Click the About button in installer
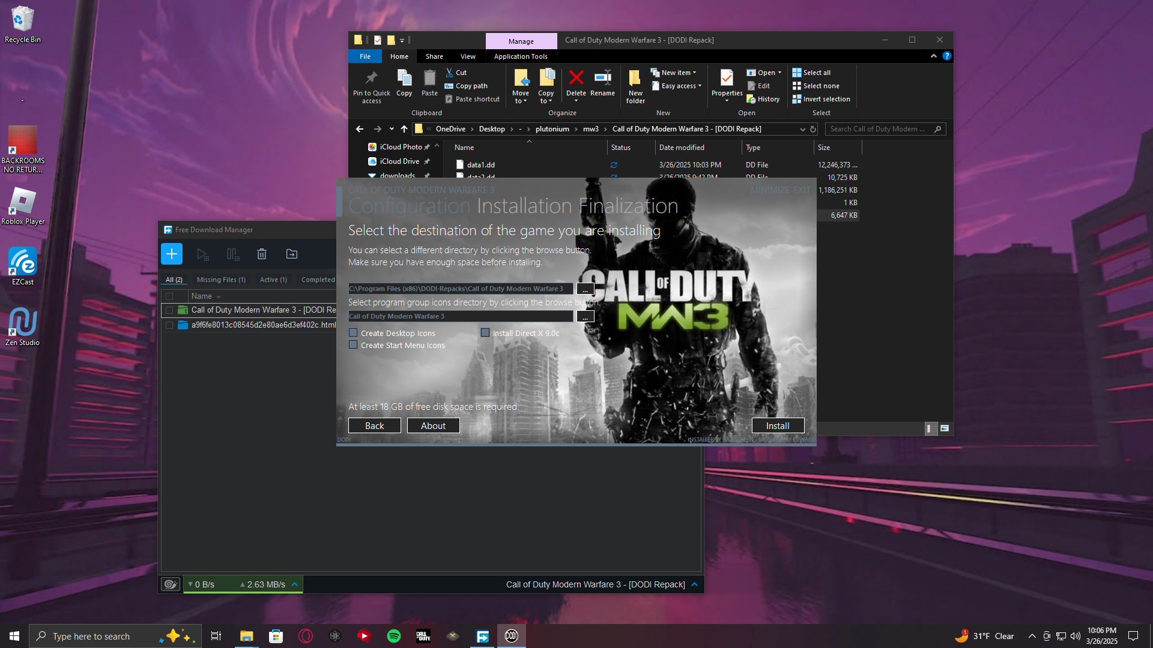1153x648 pixels. (433, 425)
